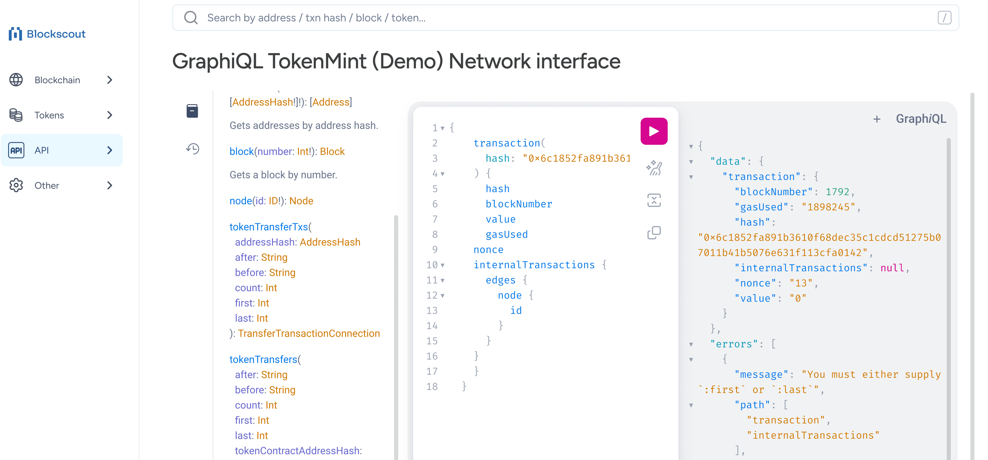
Task: Open the API menu item
Action: (62, 150)
